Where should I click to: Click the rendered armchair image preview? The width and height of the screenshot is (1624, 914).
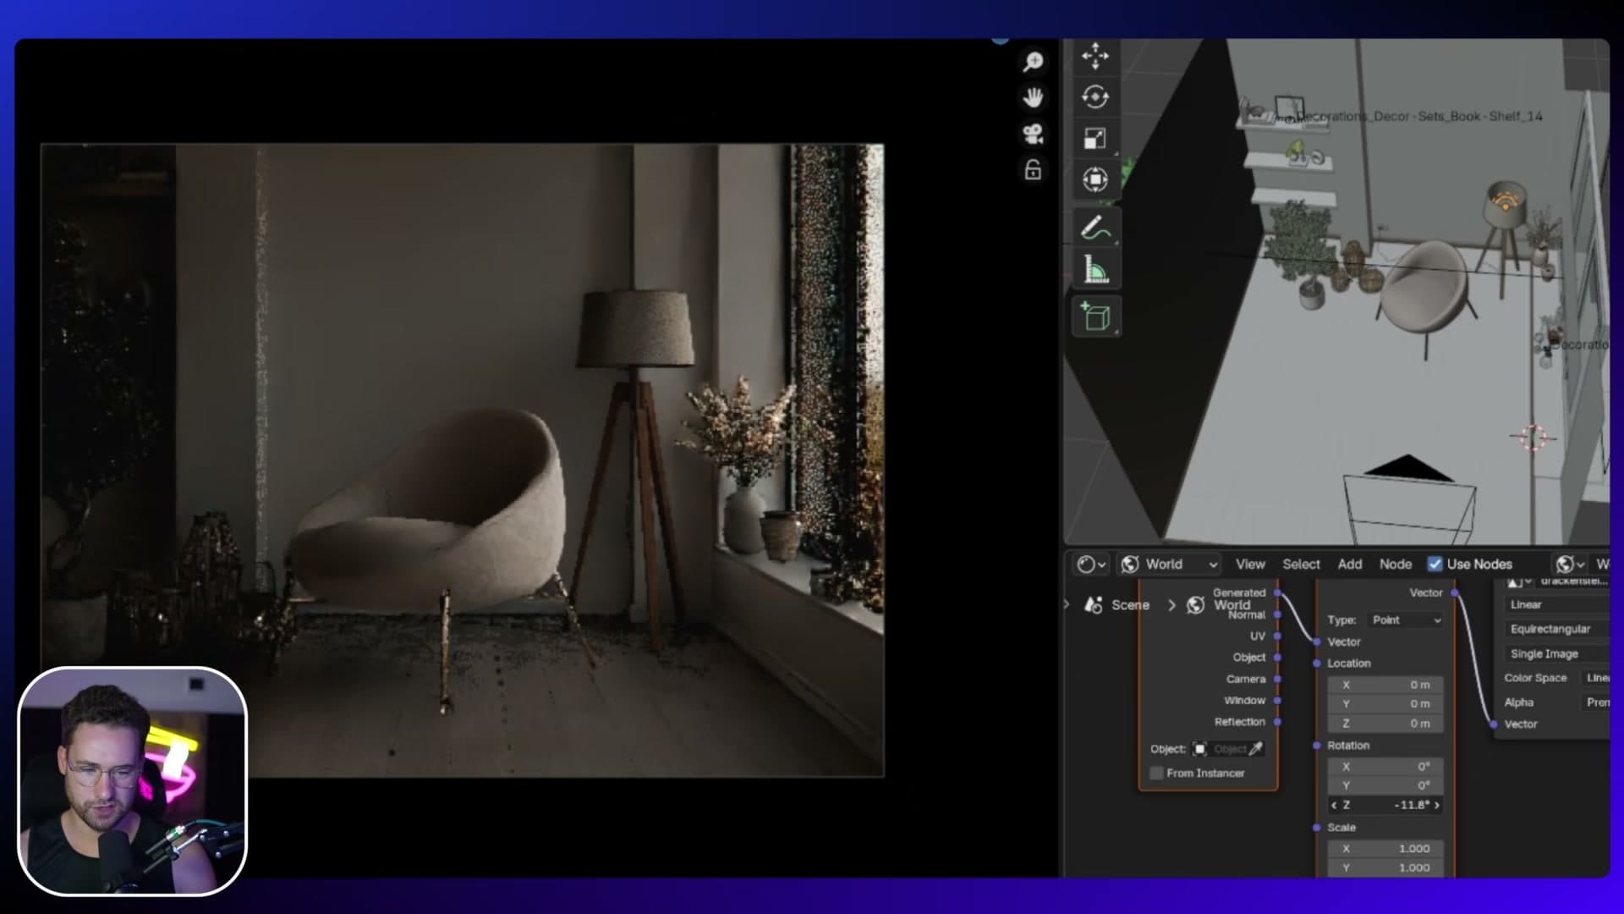[x=463, y=460]
